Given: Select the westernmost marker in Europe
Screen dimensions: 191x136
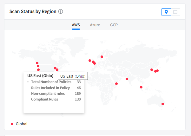Looking at the screenshot, I should click(90, 61).
